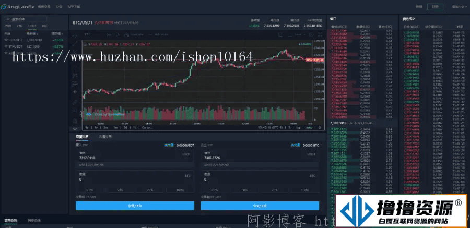Click the sell side deposit link
The width and height of the screenshot is (470, 228).
295,145
